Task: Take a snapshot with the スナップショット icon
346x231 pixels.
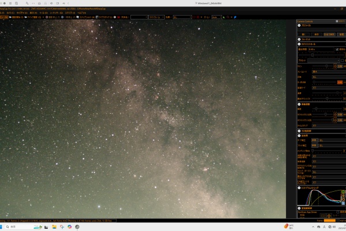Action: coord(78,17)
